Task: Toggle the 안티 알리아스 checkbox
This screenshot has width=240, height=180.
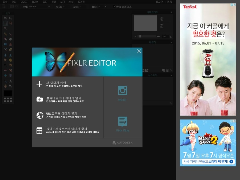Action: click(x=114, y=6)
